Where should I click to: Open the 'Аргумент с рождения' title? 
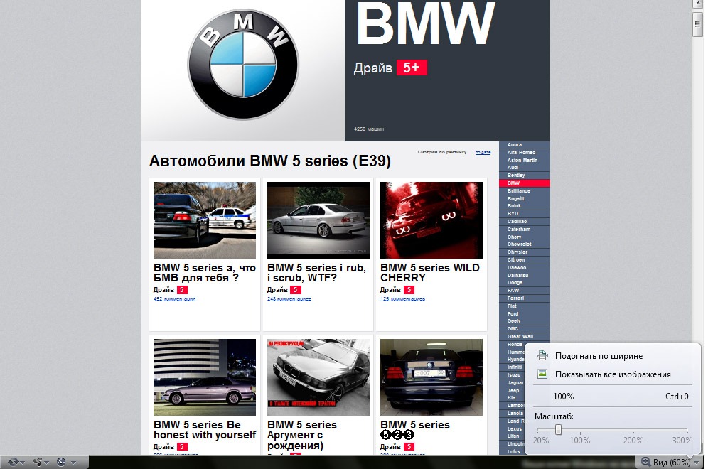(x=302, y=435)
